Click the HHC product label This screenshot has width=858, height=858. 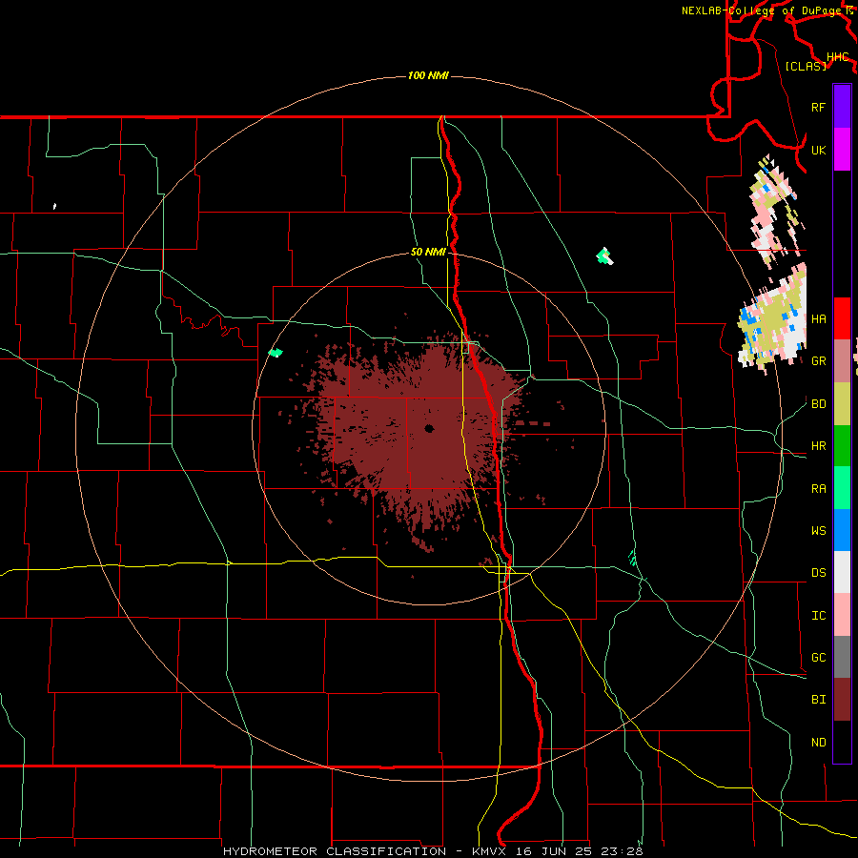(837, 56)
